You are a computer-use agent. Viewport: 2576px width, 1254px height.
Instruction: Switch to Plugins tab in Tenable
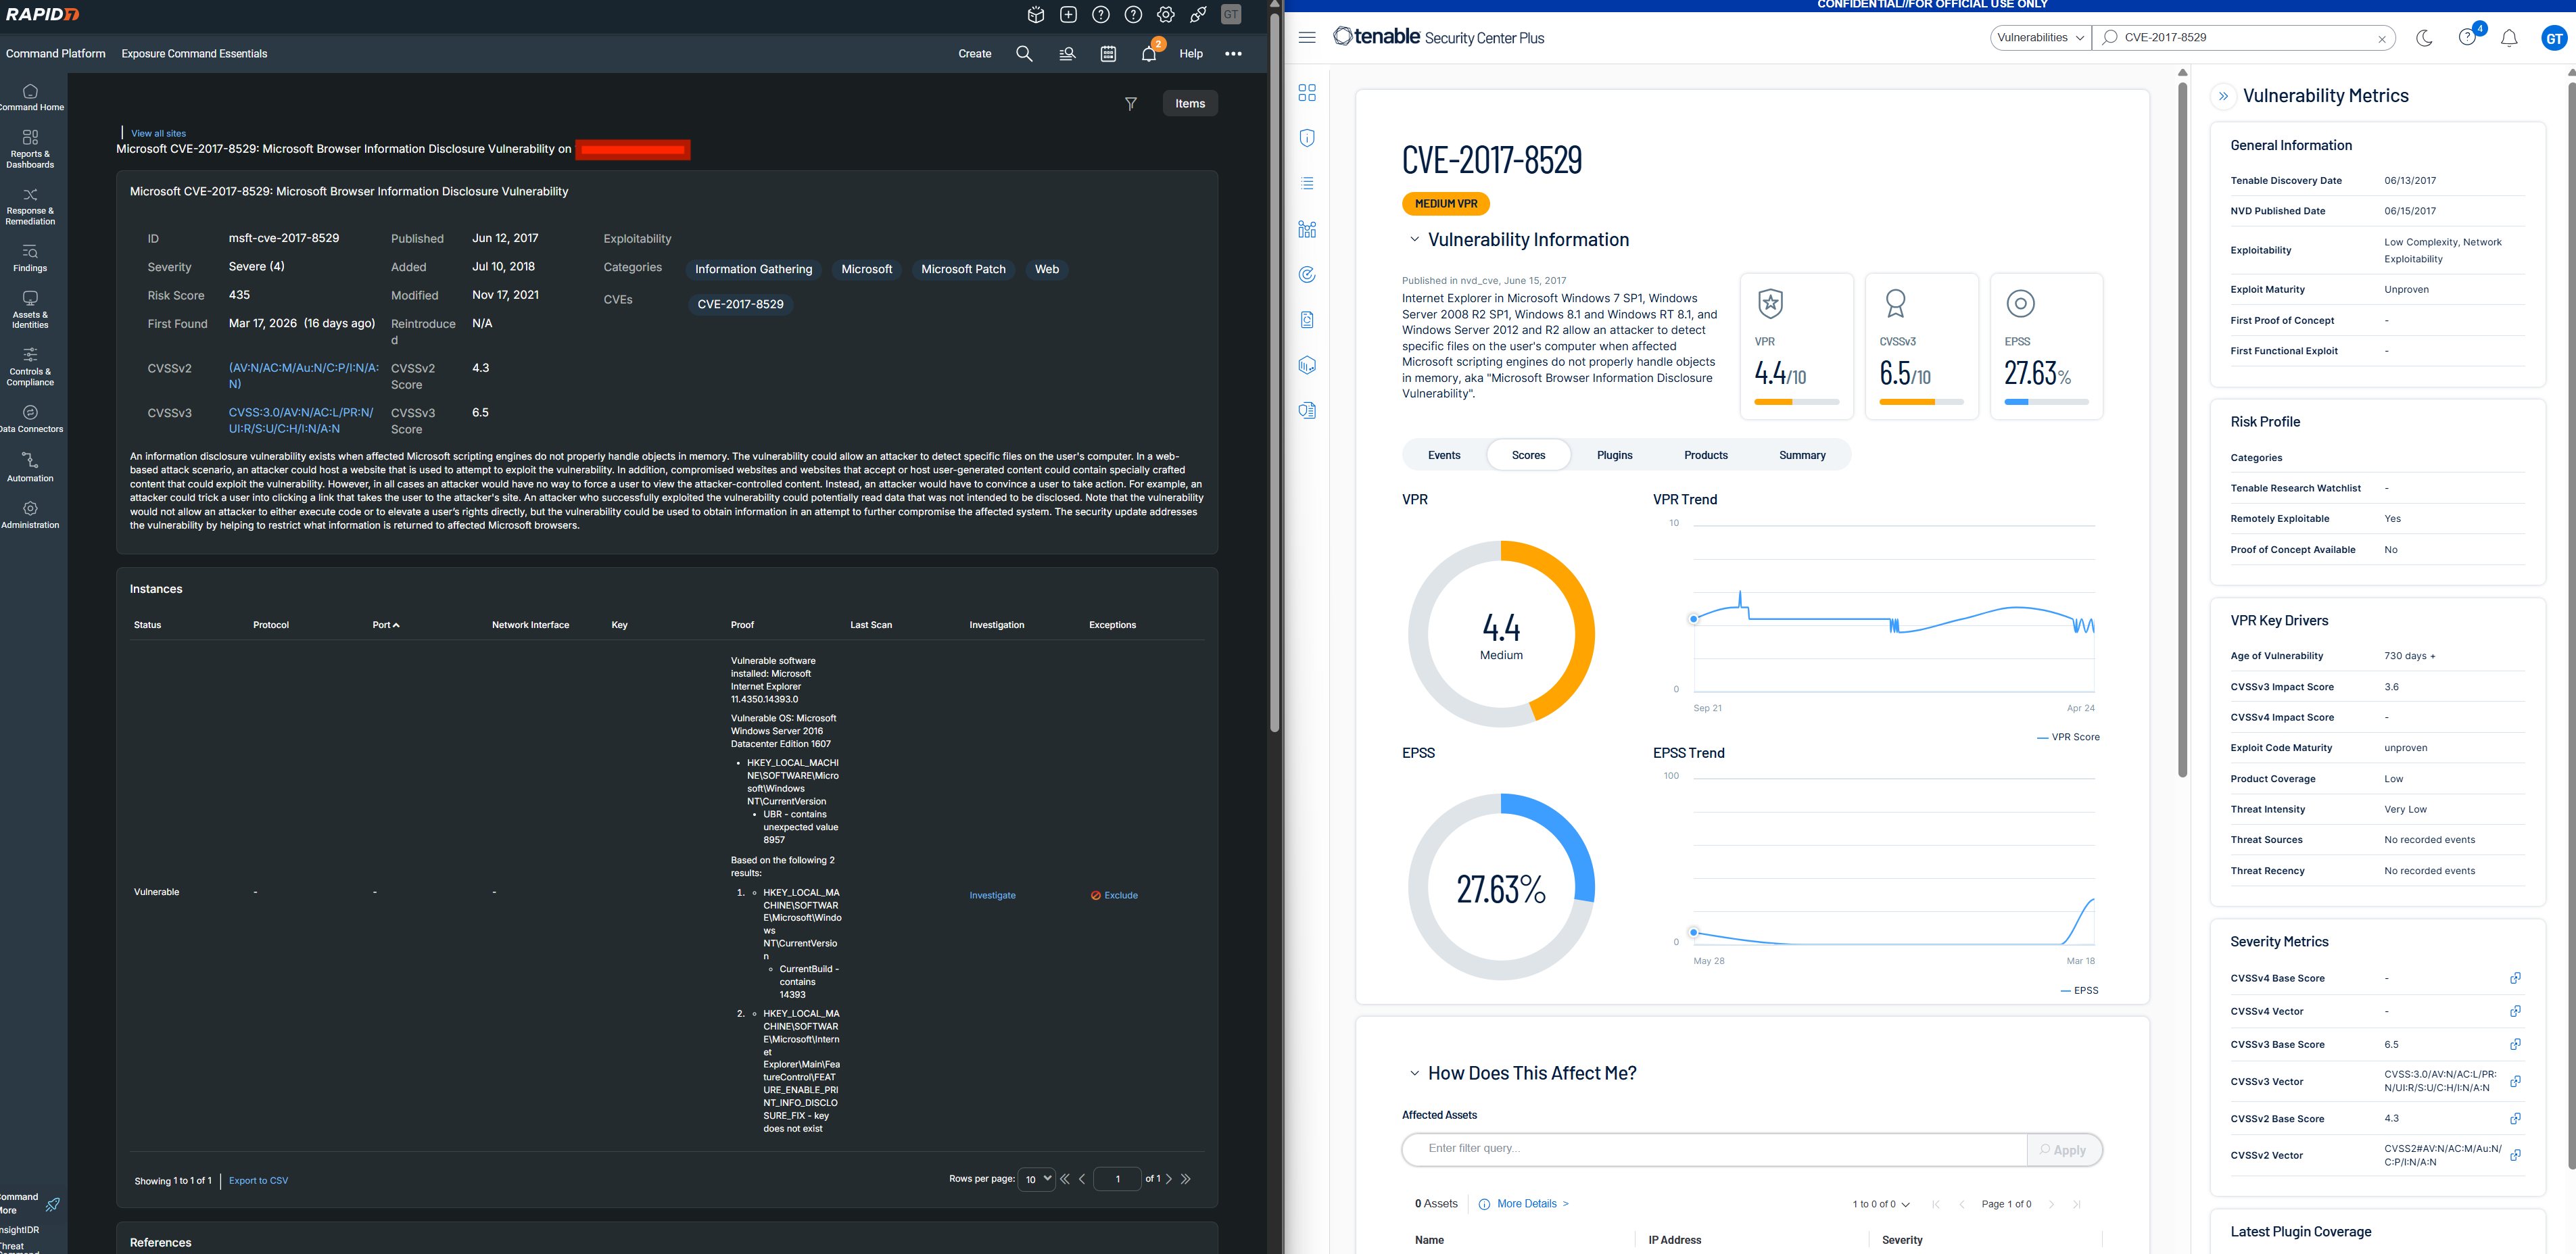tap(1614, 455)
